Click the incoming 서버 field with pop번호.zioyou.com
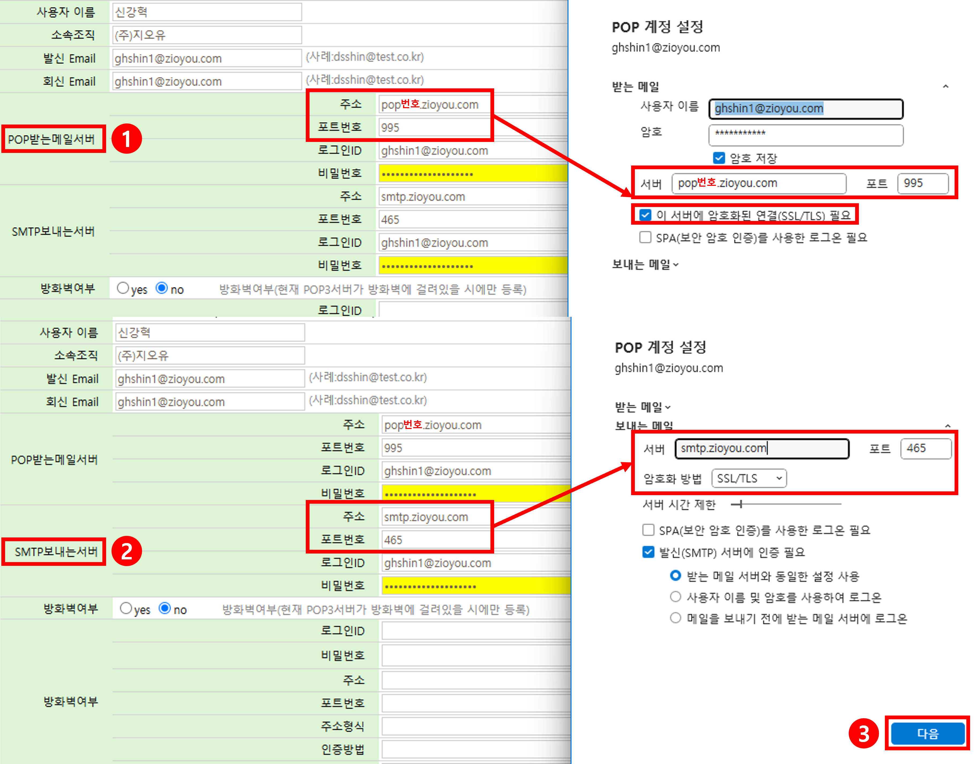The height and width of the screenshot is (764, 976). (x=759, y=183)
